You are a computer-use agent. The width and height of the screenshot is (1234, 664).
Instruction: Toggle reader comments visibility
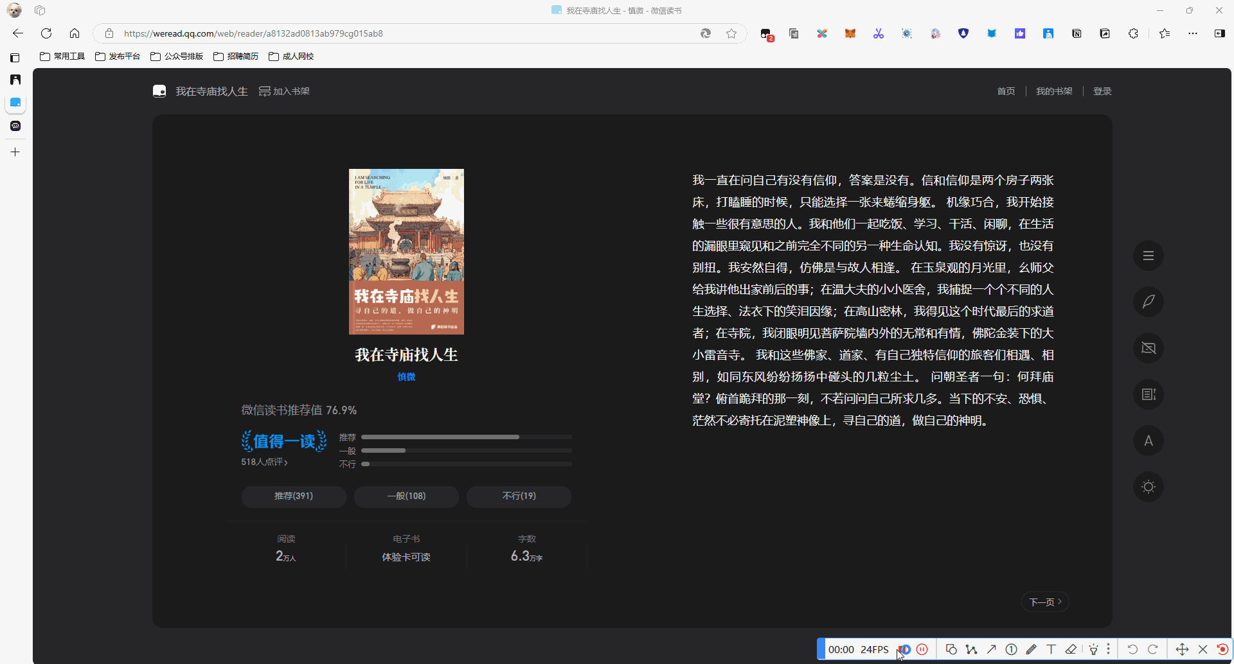(x=1148, y=348)
